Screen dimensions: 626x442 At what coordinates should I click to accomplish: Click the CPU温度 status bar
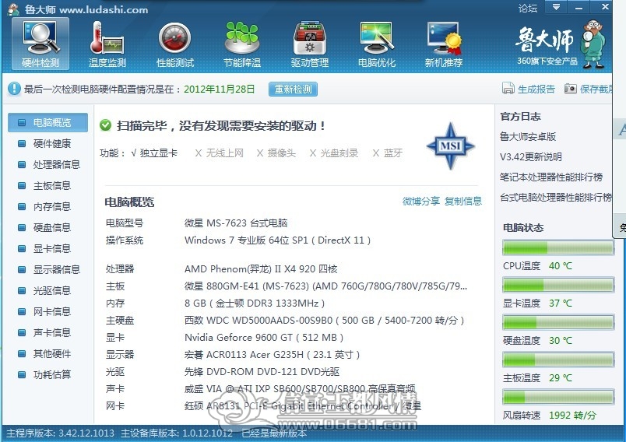[557, 247]
